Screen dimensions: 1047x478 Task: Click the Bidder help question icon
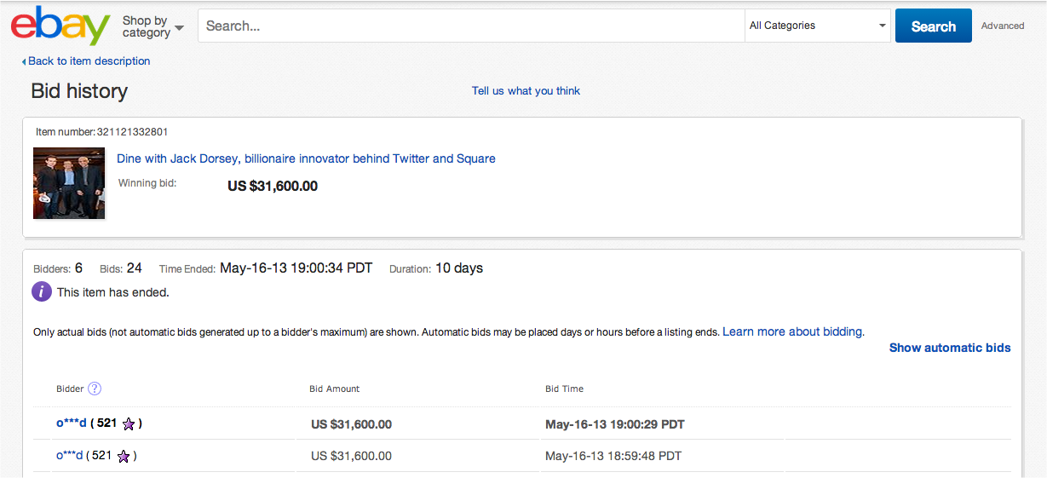[95, 389]
